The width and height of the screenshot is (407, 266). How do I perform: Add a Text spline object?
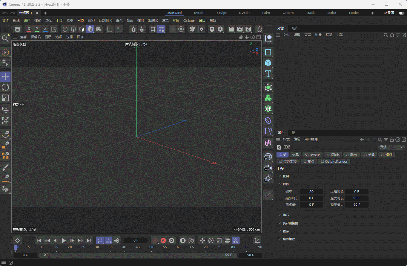[268, 73]
